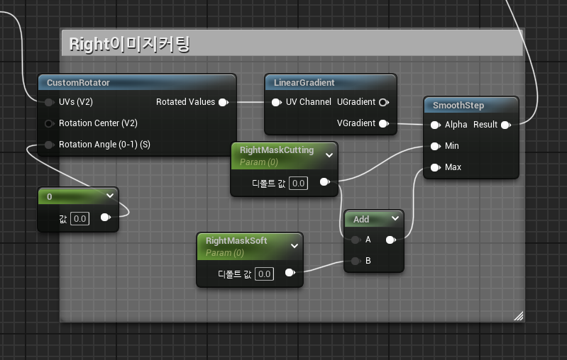Click the Result output pin on SmoothStep
This screenshot has height=360, width=567.
(x=506, y=125)
